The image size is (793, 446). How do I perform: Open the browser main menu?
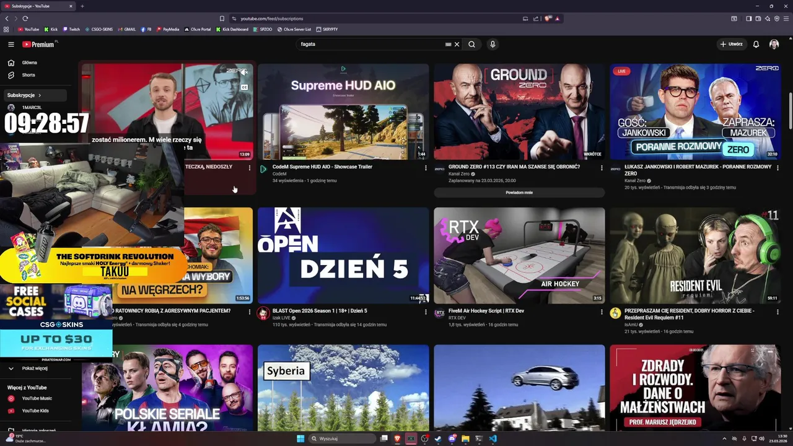click(786, 19)
